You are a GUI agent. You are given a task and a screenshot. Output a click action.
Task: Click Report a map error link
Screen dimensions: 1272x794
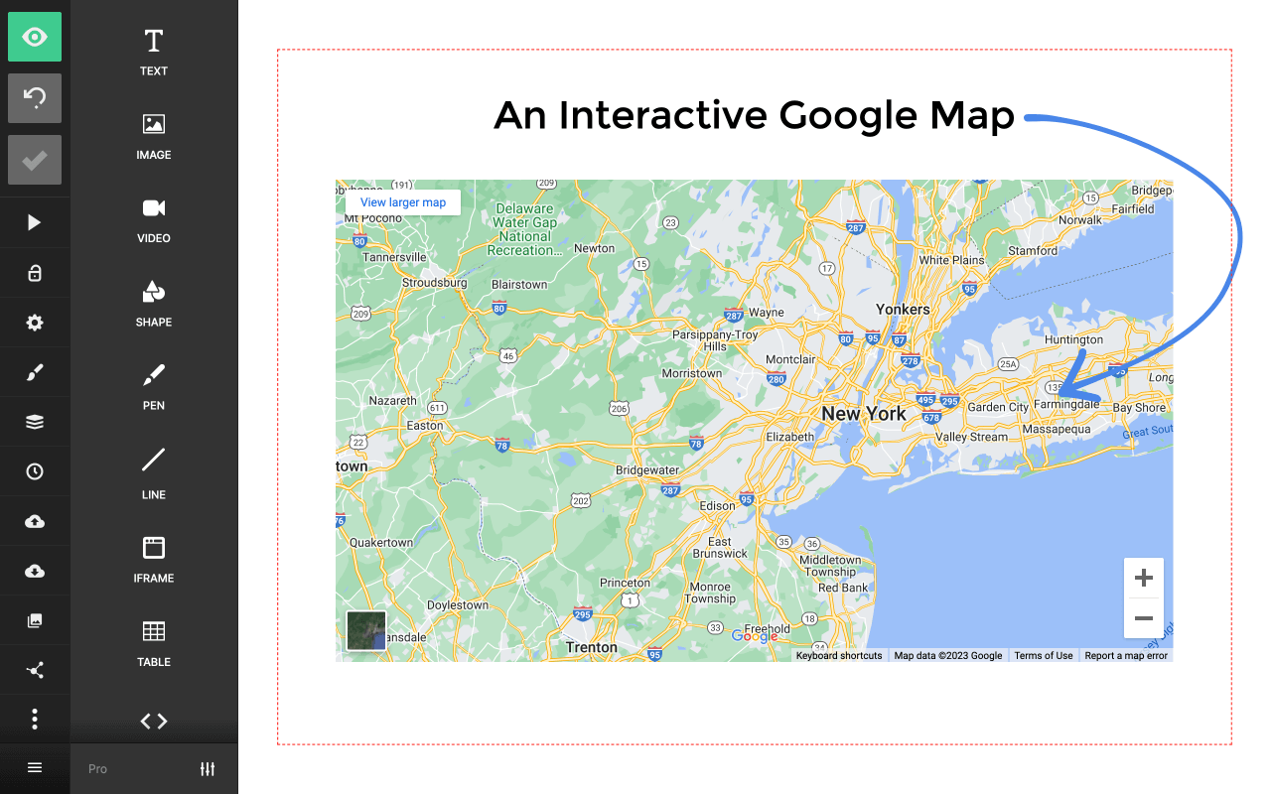tap(1126, 656)
